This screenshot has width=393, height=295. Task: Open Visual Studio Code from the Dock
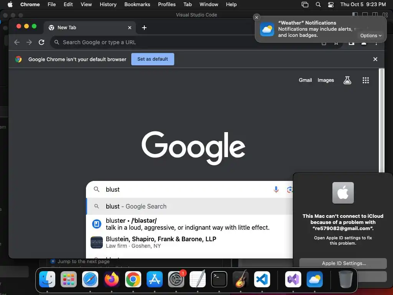(262, 279)
